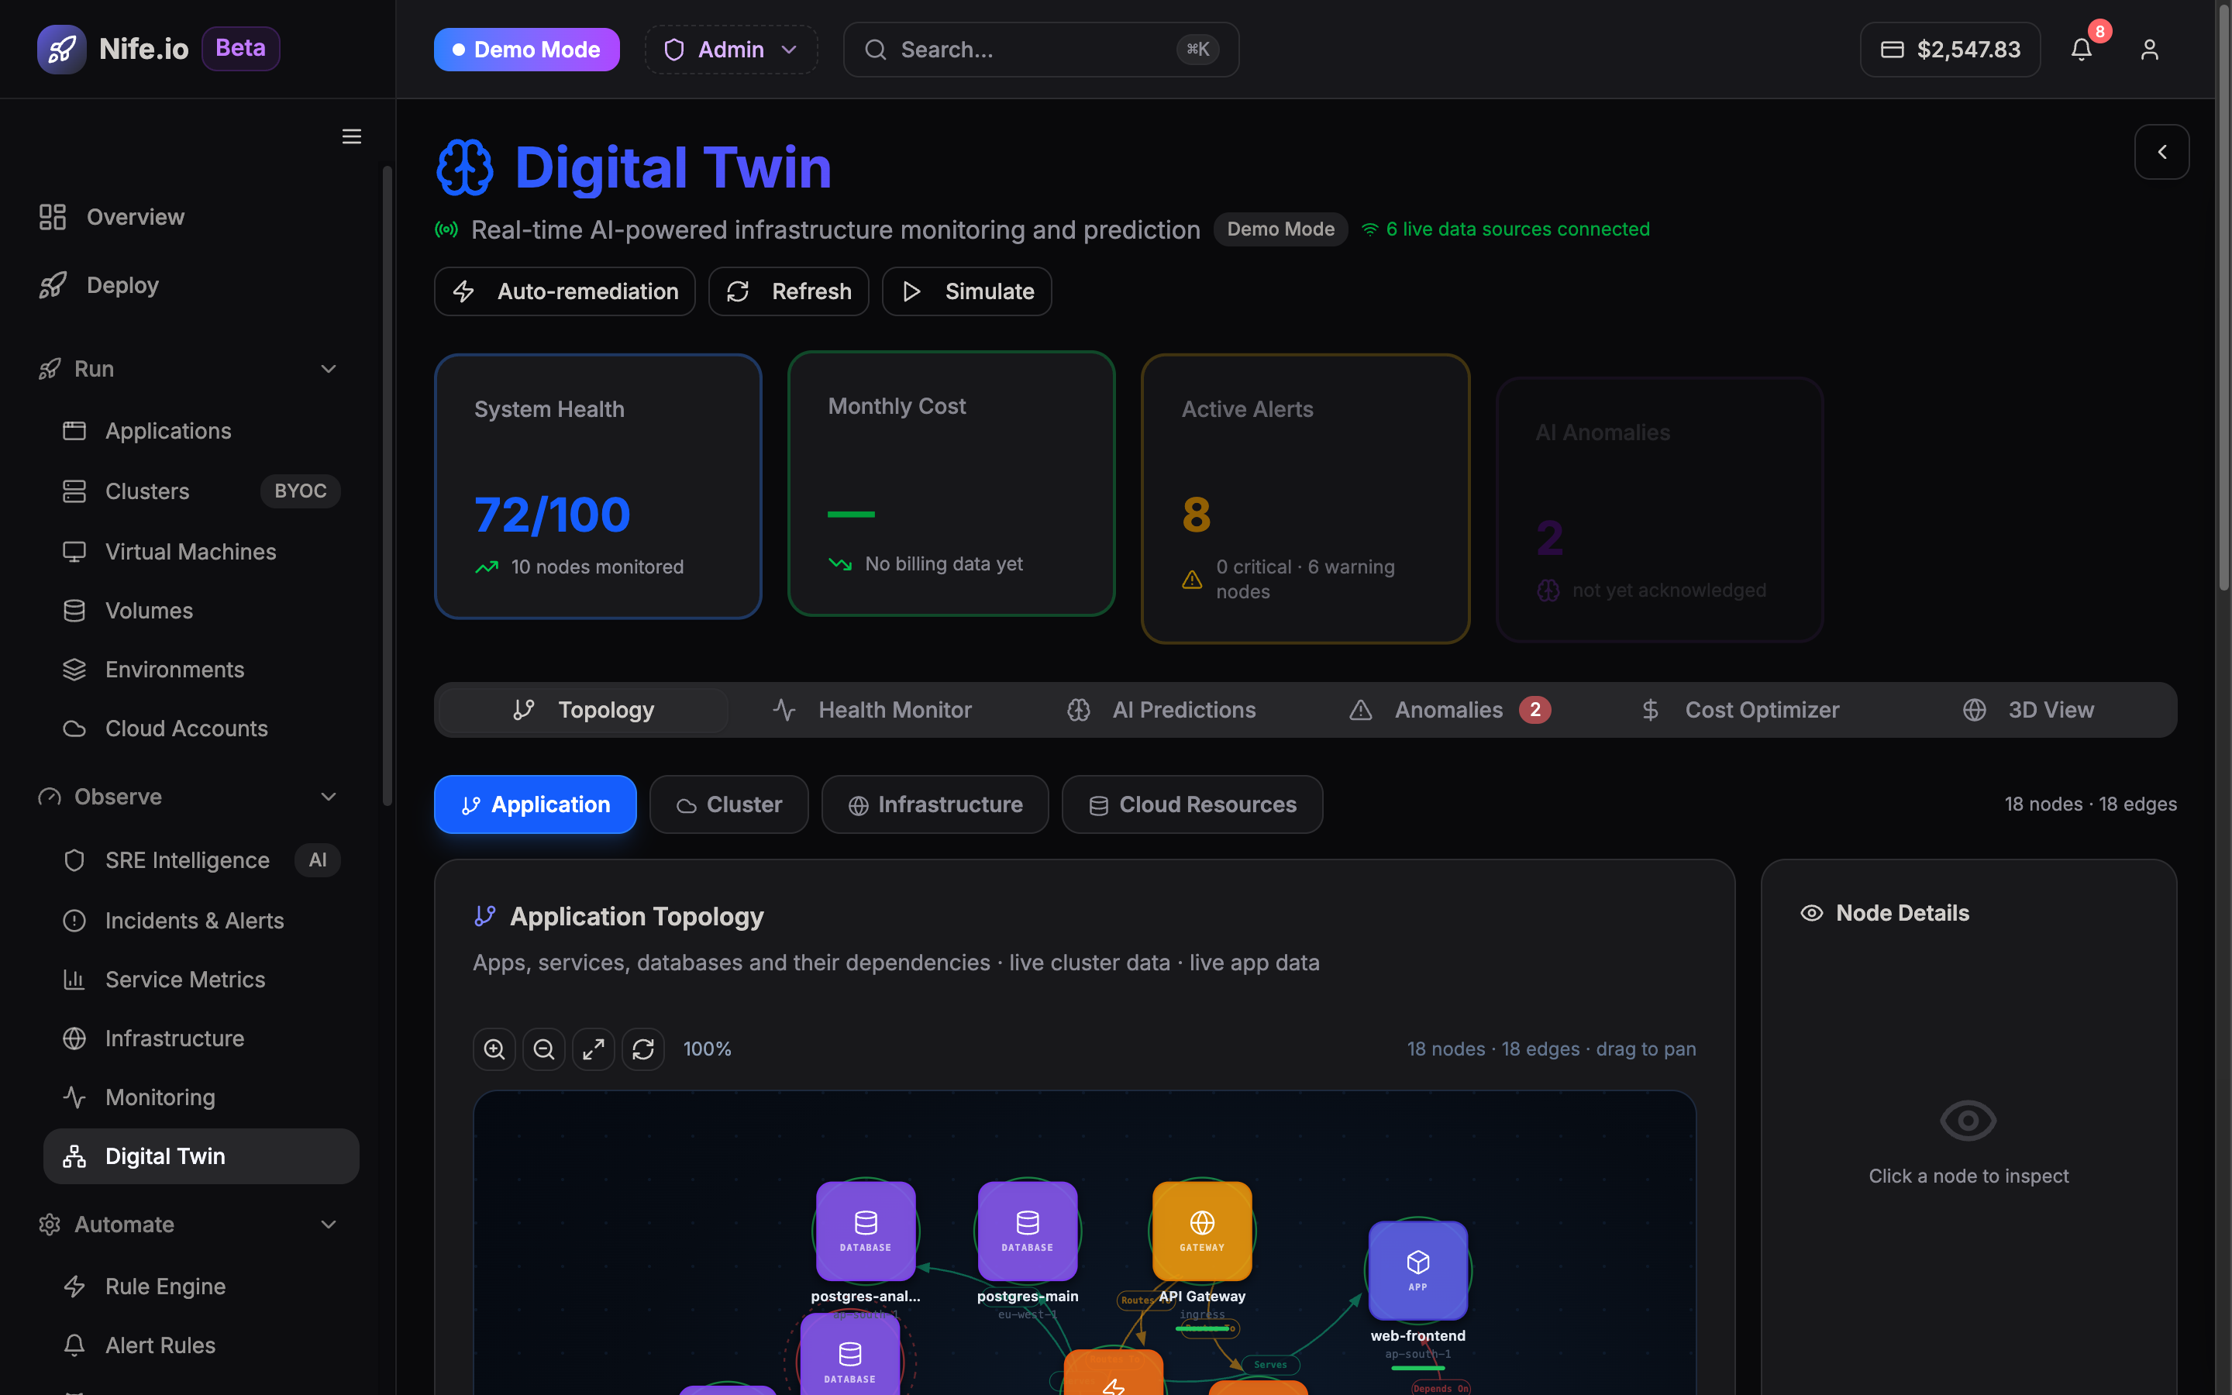Viewport: 2232px width, 1395px height.
Task: Click the Refresh button
Action: pyautogui.click(x=789, y=291)
